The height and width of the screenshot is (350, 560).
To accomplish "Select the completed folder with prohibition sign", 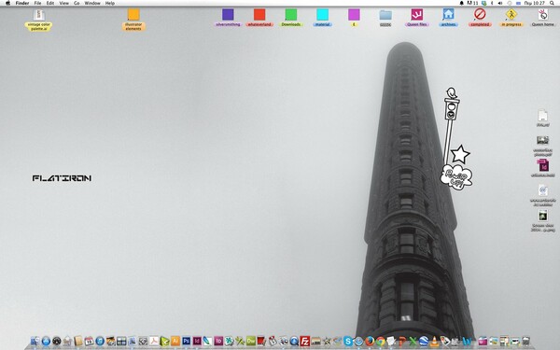I will point(480,18).
